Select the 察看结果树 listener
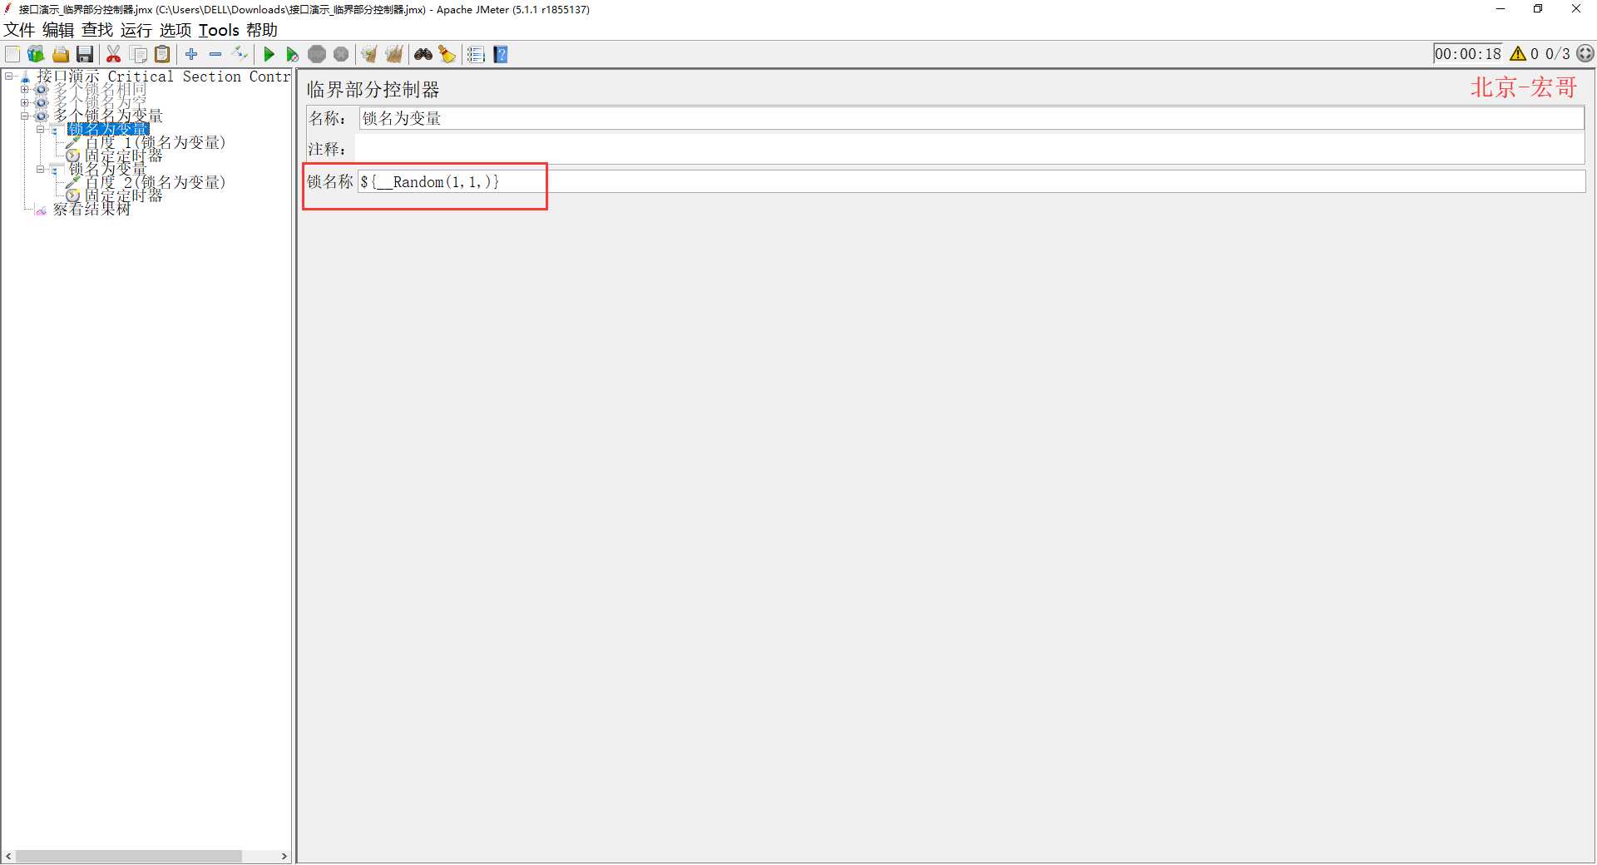This screenshot has height=865, width=1597. point(91,209)
